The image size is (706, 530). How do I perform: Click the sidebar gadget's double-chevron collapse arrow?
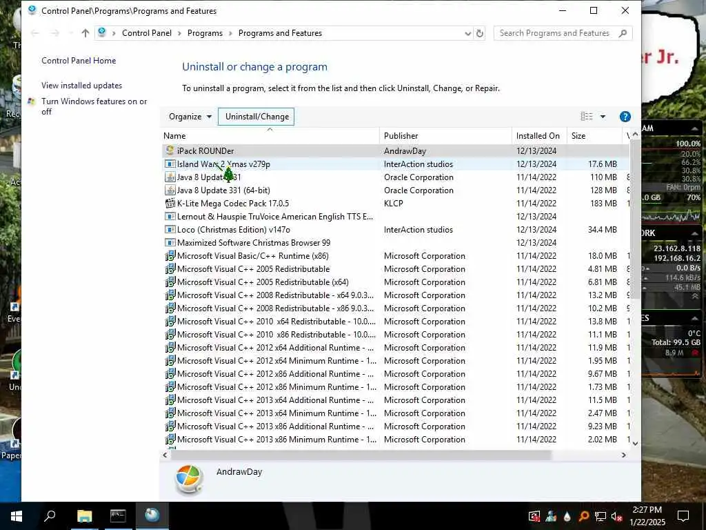tap(695, 296)
